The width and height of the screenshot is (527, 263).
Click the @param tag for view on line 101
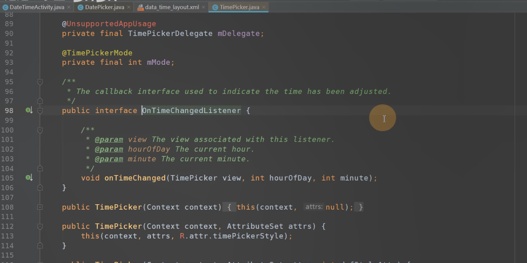click(109, 140)
